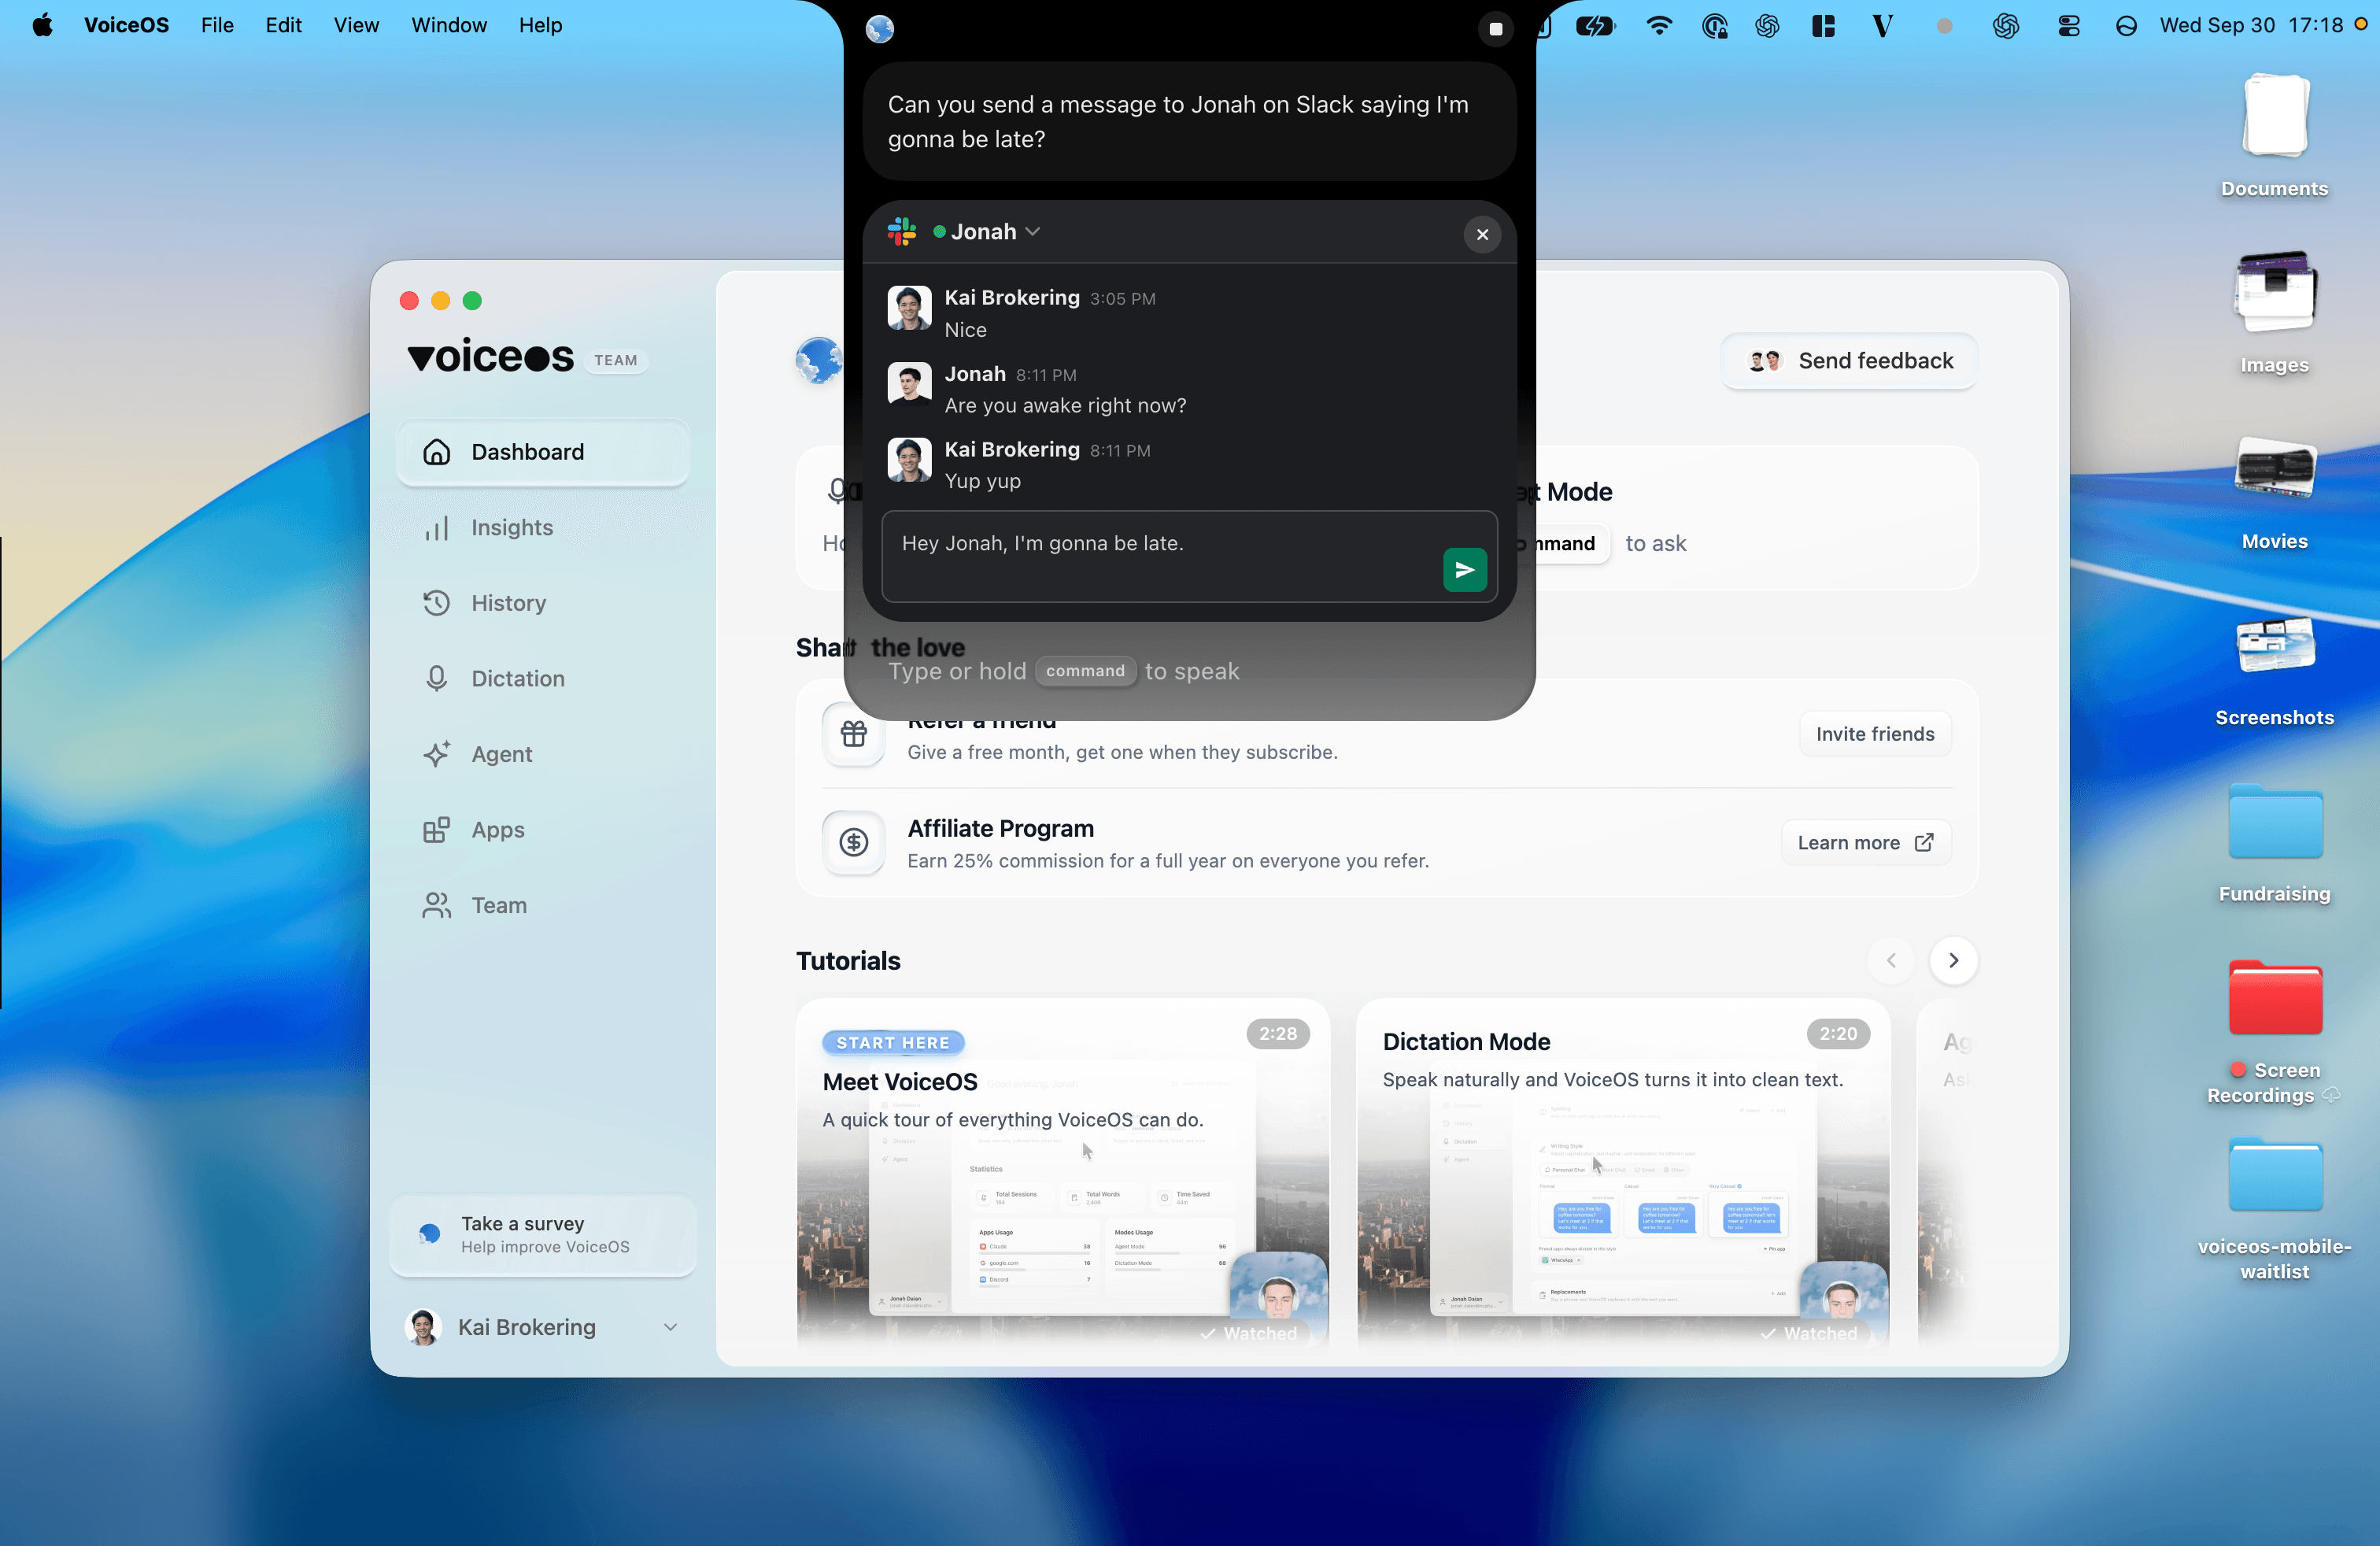This screenshot has height=1546, width=2380.
Task: Send the Slack message with green arrow
Action: point(1464,570)
